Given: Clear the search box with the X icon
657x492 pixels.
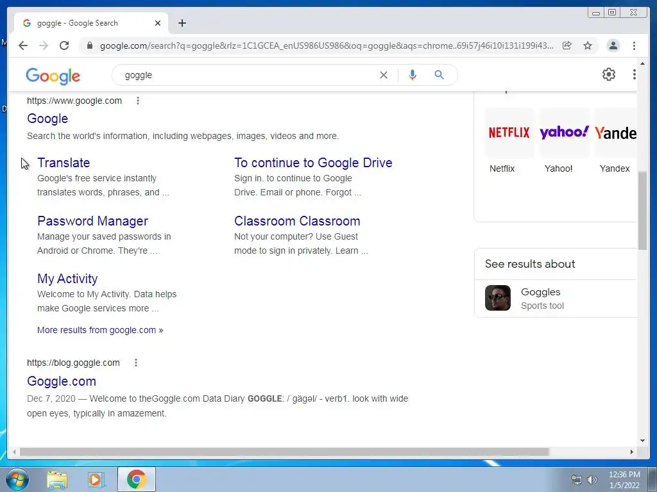Looking at the screenshot, I should (x=384, y=75).
